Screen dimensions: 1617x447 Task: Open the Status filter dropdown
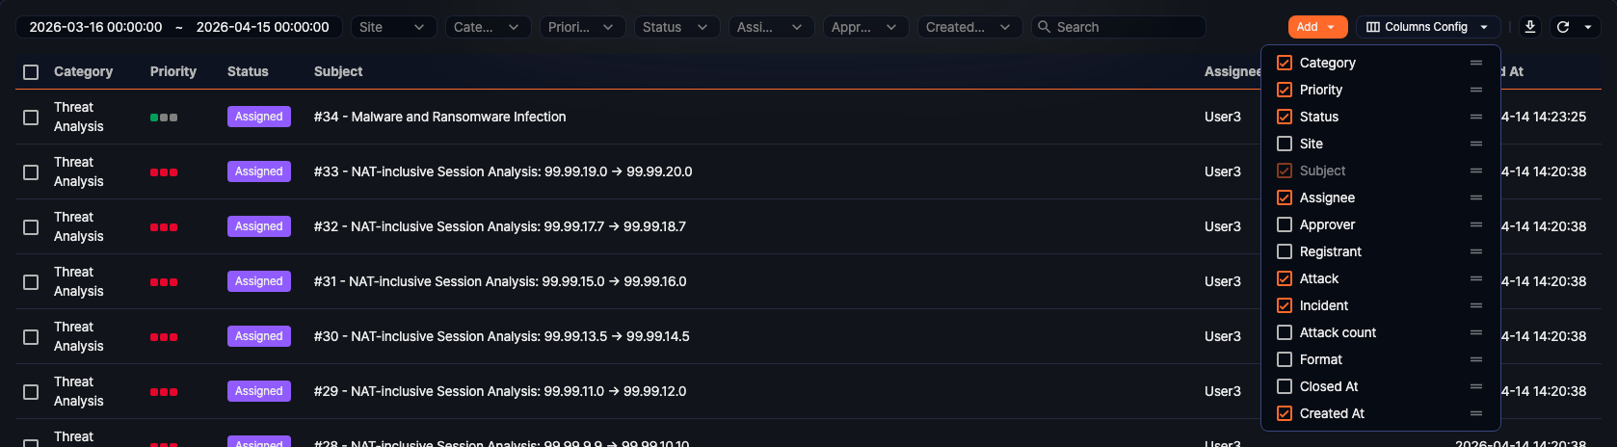(675, 27)
